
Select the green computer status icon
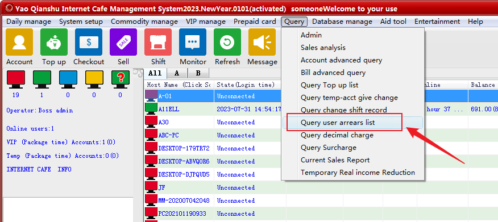coord(42,79)
